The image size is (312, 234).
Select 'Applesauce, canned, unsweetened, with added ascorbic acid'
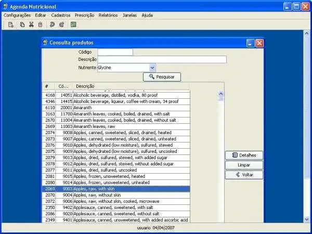pos(116,220)
